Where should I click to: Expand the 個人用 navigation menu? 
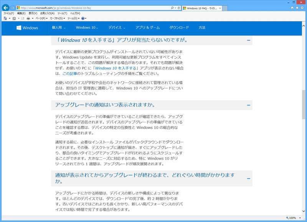coord(59,28)
